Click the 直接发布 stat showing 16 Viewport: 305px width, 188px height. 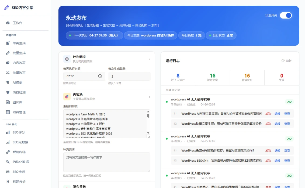point(247,78)
